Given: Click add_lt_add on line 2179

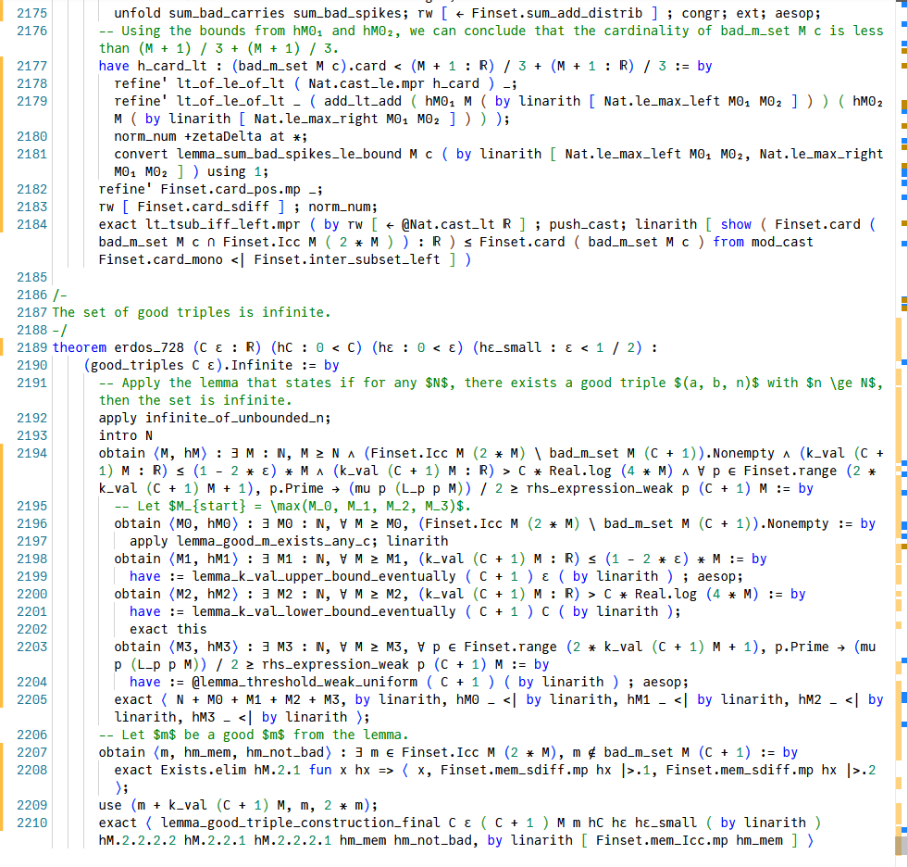Looking at the screenshot, I should click(363, 101).
